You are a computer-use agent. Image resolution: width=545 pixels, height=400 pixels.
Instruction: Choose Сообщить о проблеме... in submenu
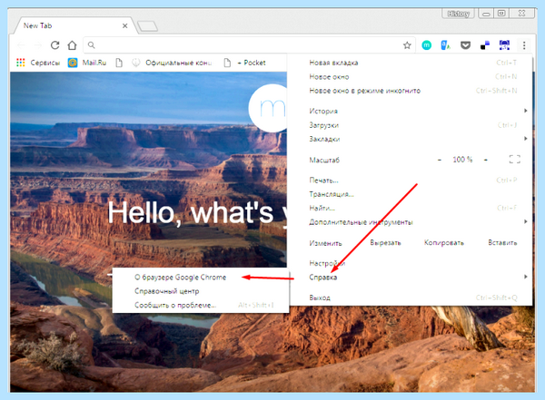pyautogui.click(x=201, y=305)
